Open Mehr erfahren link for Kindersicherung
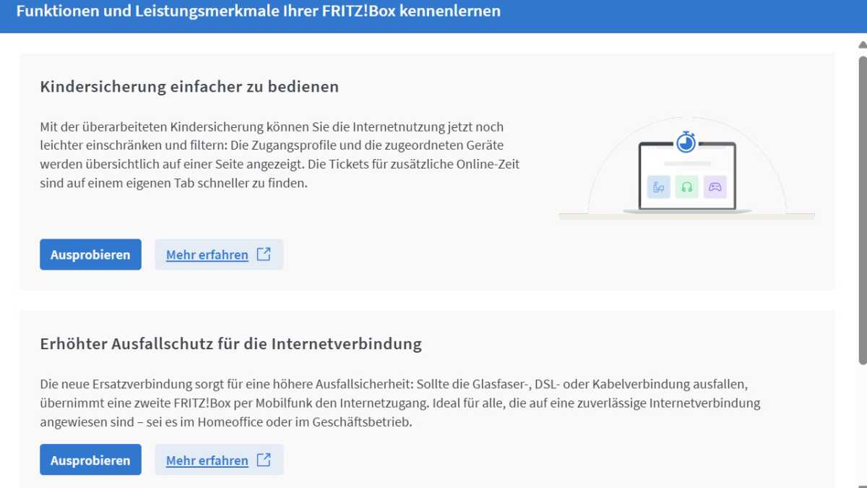This screenshot has height=488, width=867. coord(219,254)
